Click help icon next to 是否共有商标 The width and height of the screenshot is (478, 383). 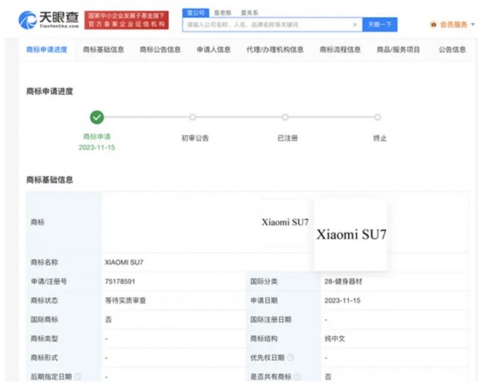tap(297, 376)
